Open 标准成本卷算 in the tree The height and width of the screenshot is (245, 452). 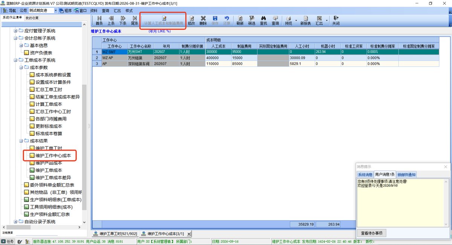(x=49, y=134)
